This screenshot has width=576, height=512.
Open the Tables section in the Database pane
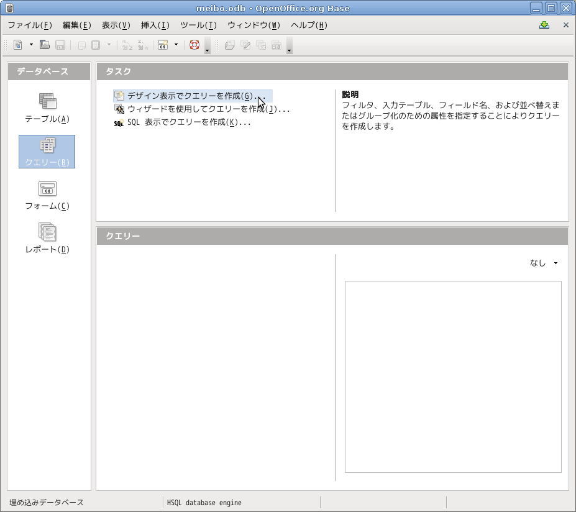click(47, 107)
